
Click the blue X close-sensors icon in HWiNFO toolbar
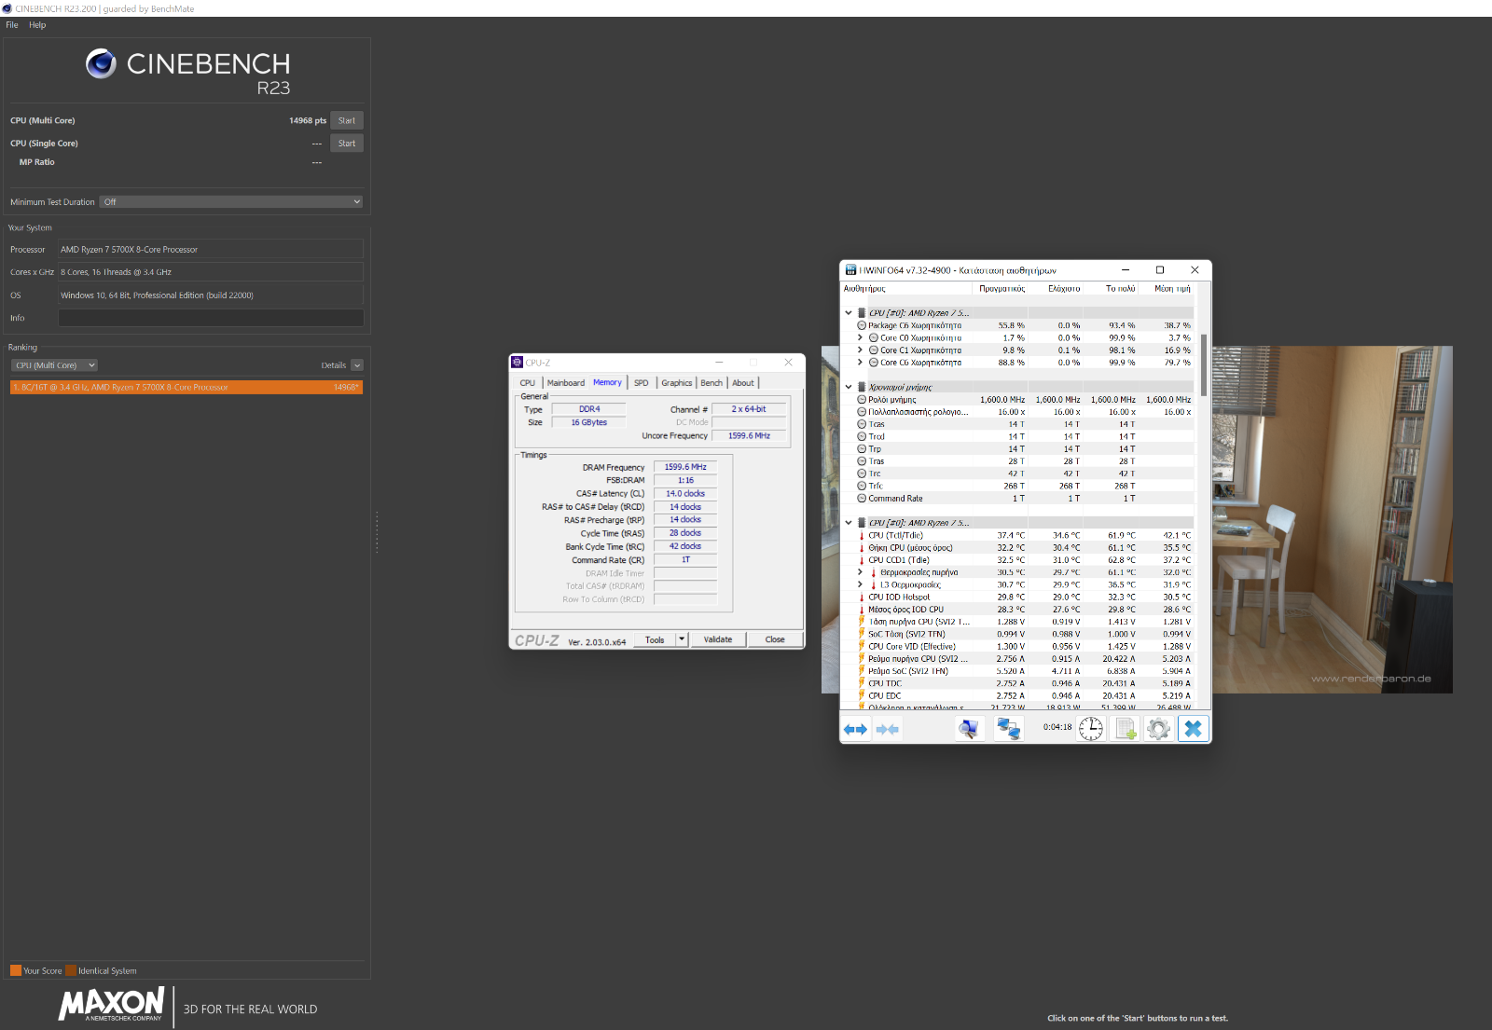[1193, 729]
